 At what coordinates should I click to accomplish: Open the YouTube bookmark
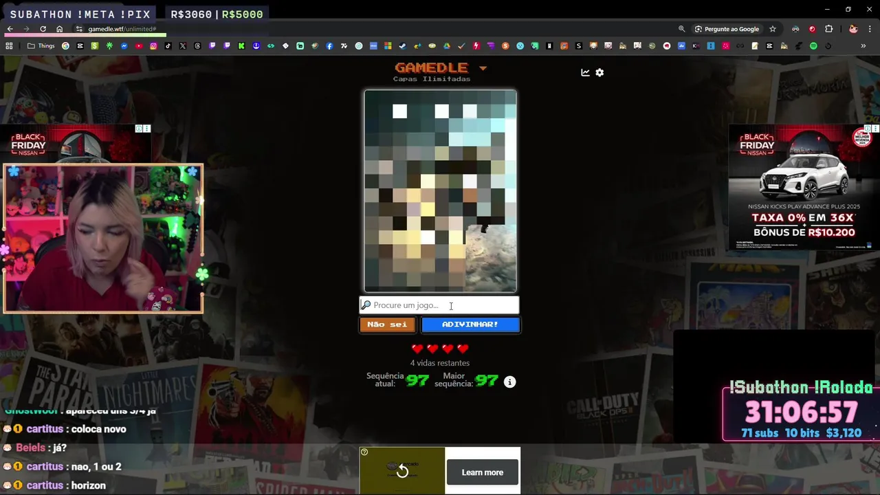click(x=139, y=46)
